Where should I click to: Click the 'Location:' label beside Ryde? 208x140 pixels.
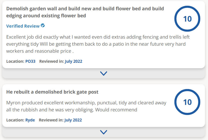(15, 120)
